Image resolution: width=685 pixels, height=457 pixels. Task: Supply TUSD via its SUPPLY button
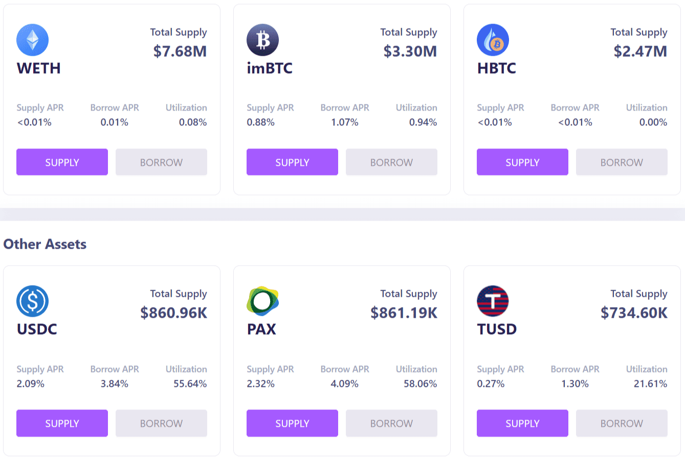tap(522, 423)
